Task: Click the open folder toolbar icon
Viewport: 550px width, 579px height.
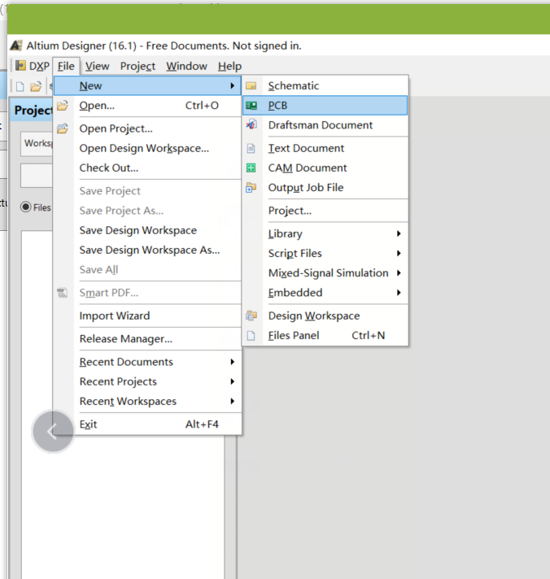Action: tap(36, 87)
